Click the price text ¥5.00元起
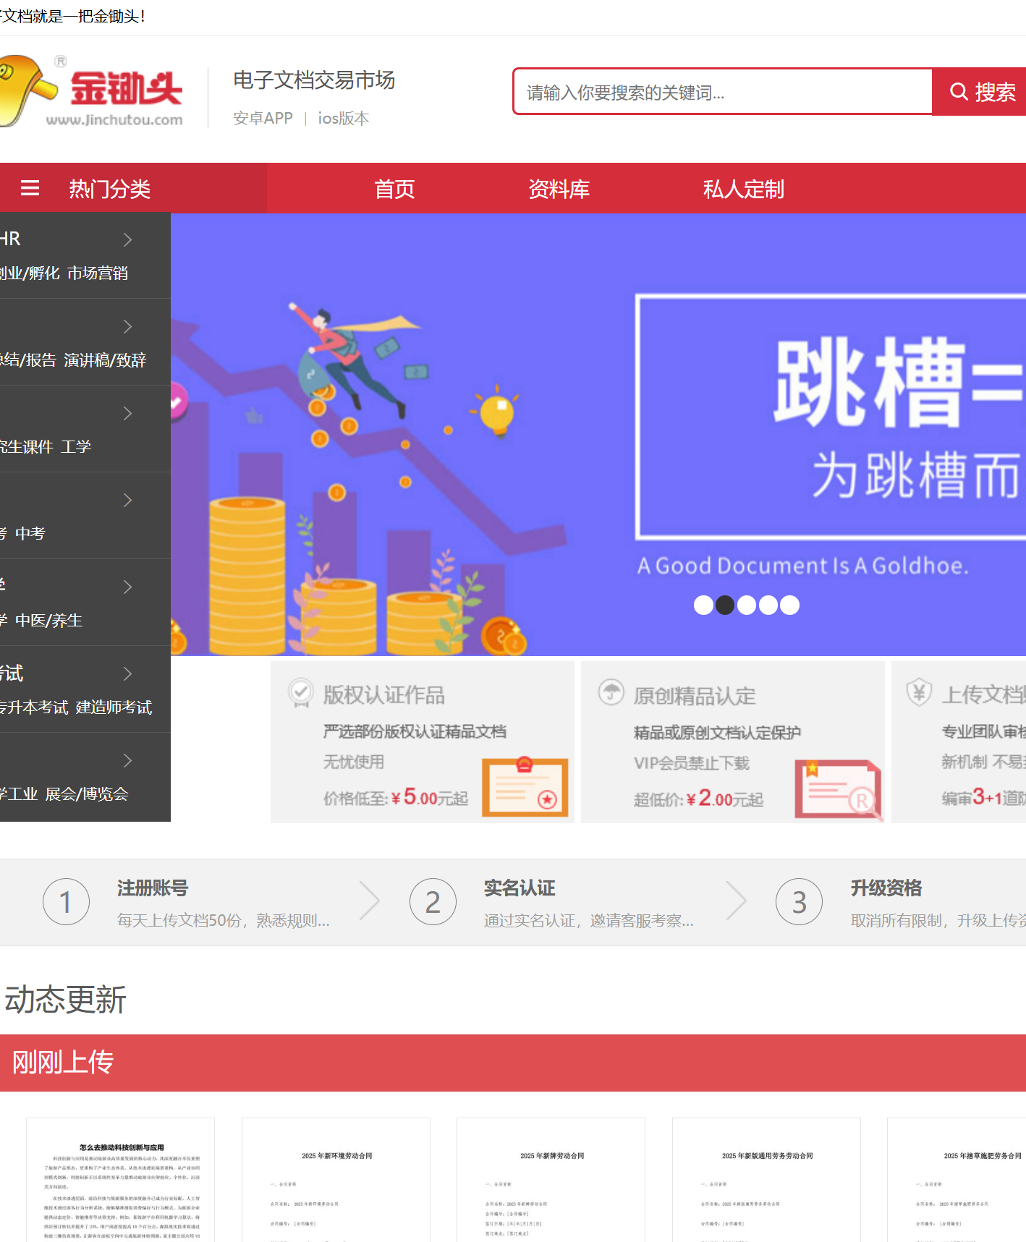The width and height of the screenshot is (1026, 1242). click(430, 797)
